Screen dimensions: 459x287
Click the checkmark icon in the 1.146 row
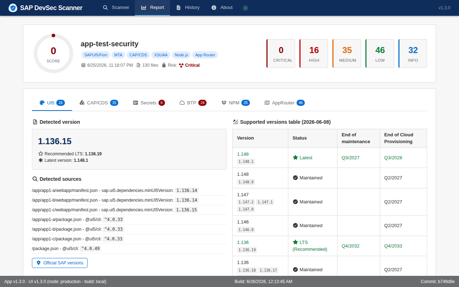click(295, 225)
